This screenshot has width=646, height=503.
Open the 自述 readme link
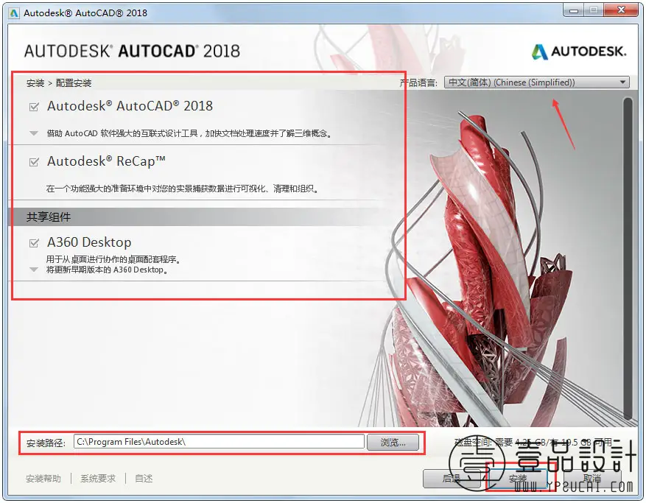(144, 478)
